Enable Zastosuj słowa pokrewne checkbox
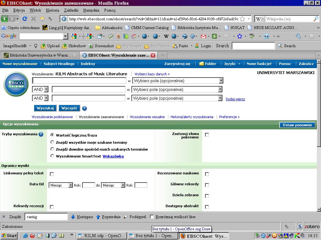 pos(207,135)
